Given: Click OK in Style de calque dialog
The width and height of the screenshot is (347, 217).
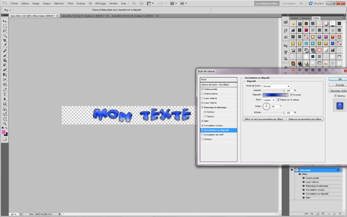Looking at the screenshot, I should click(338, 79).
